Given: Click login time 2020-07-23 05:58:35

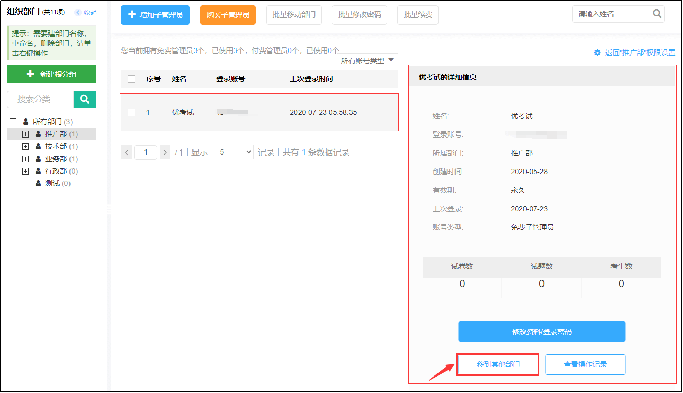Looking at the screenshot, I should tap(323, 112).
